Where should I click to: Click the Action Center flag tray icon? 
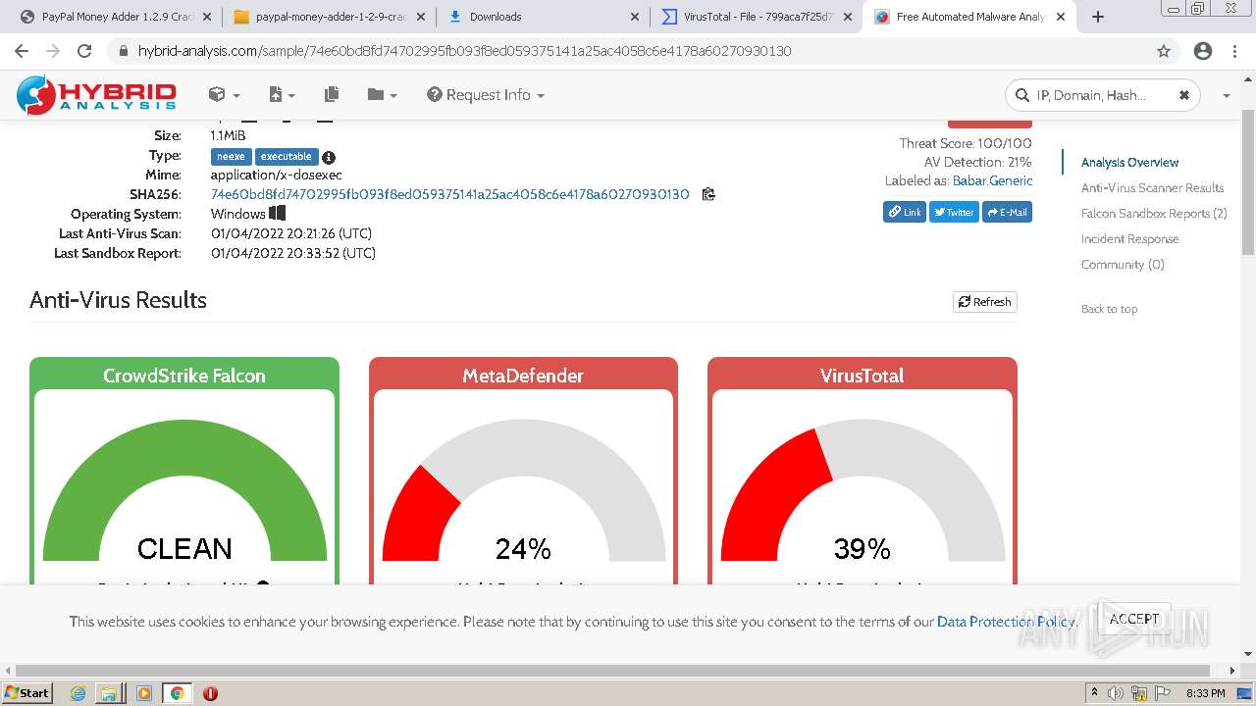[x=1162, y=693]
